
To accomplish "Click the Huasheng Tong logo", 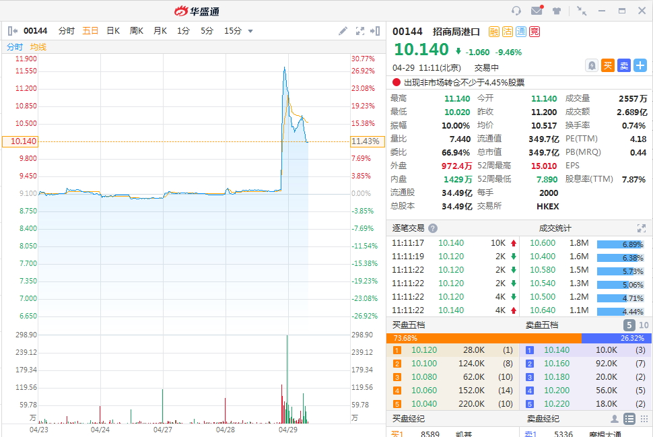I will pos(197,11).
